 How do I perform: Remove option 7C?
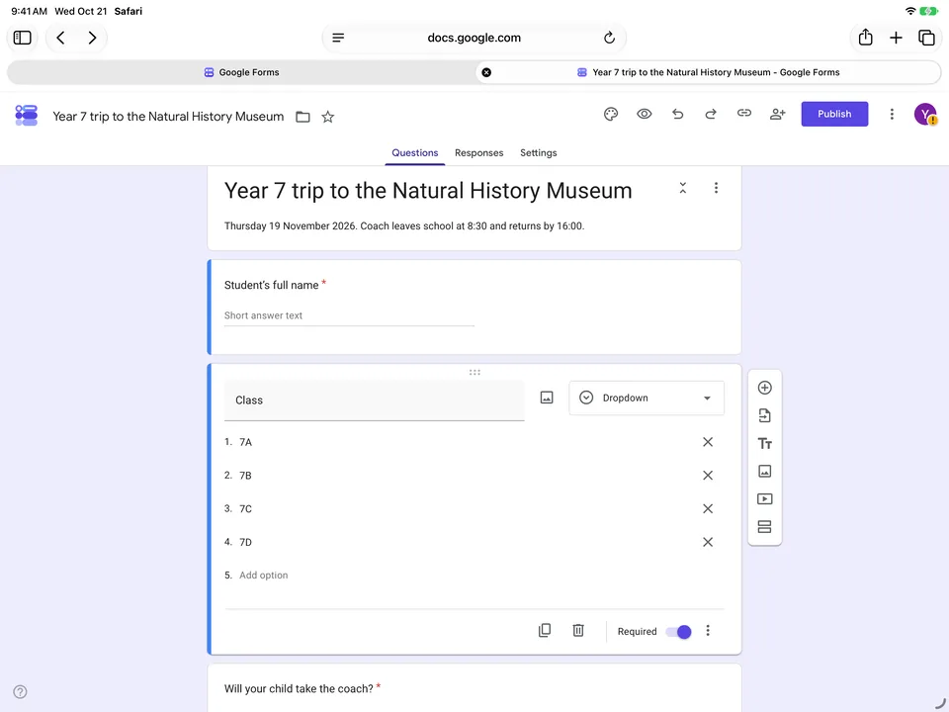tap(708, 508)
